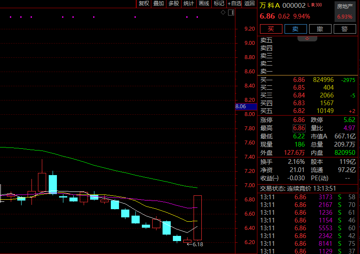Click the boxed 最高 value 6.86
The image size is (360, 254).
299,128
